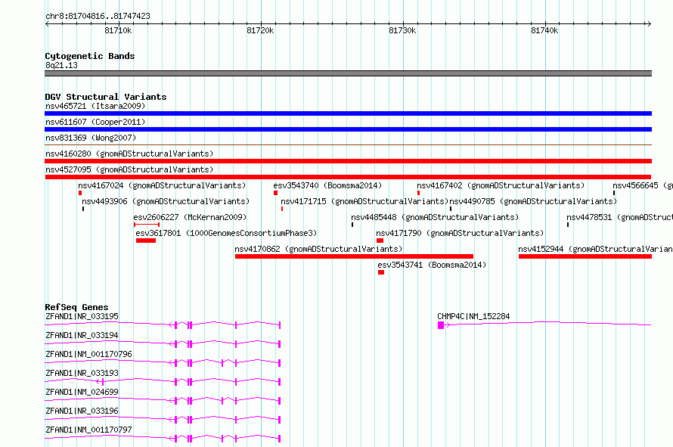Click the nsv4171715 variant label

[364, 201]
